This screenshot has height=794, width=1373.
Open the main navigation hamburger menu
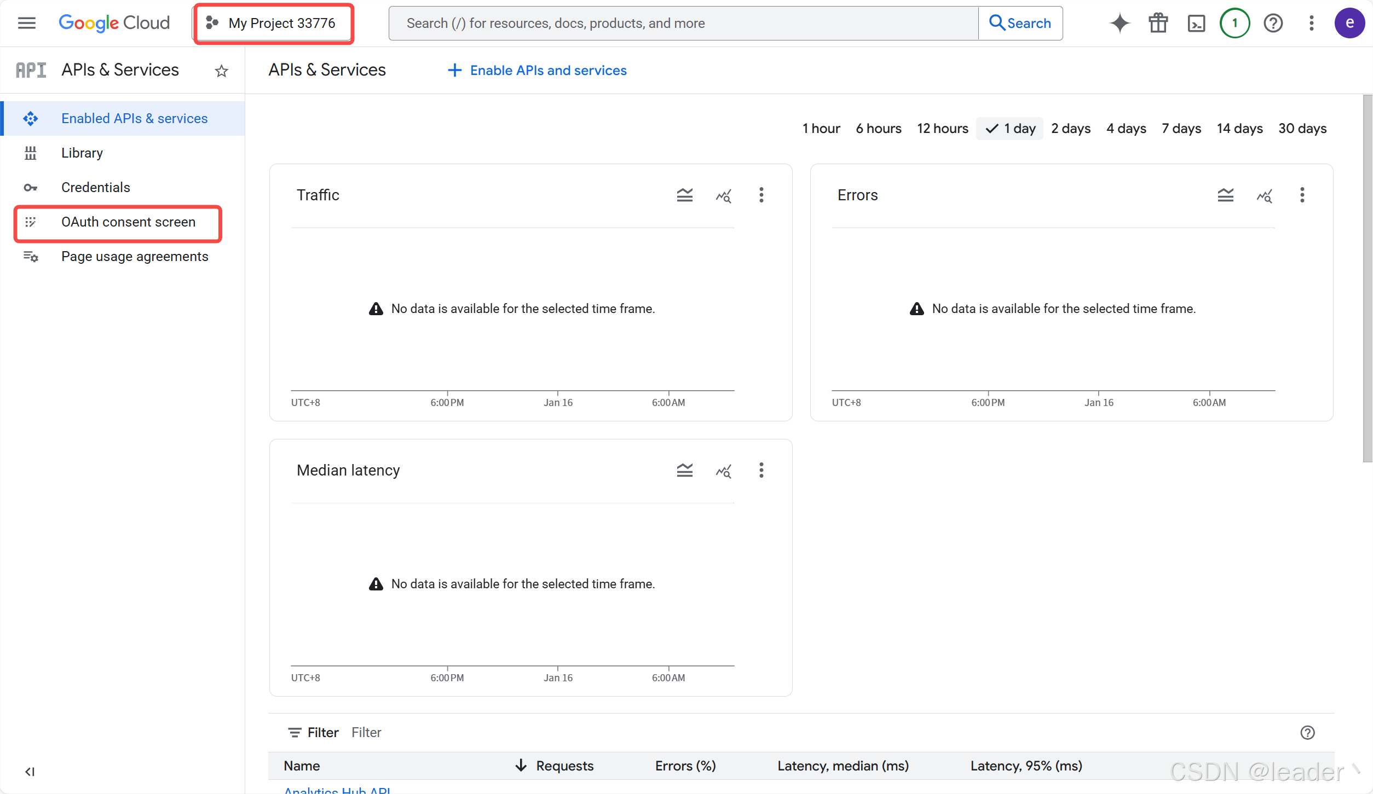click(26, 23)
